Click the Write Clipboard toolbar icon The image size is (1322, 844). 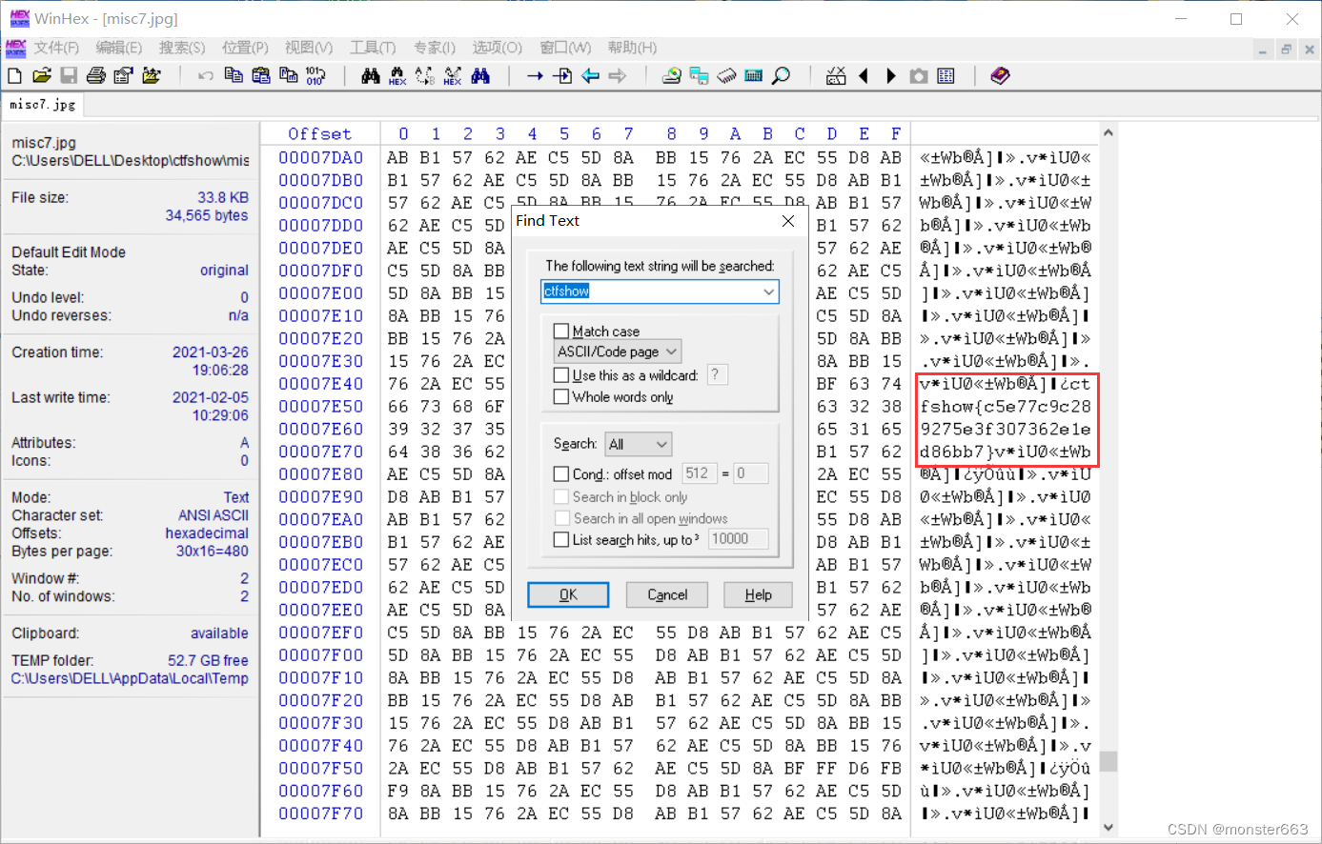[x=288, y=75]
